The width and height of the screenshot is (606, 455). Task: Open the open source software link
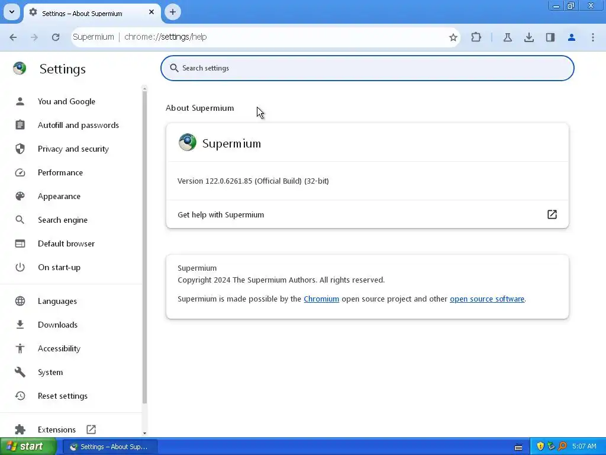(487, 299)
